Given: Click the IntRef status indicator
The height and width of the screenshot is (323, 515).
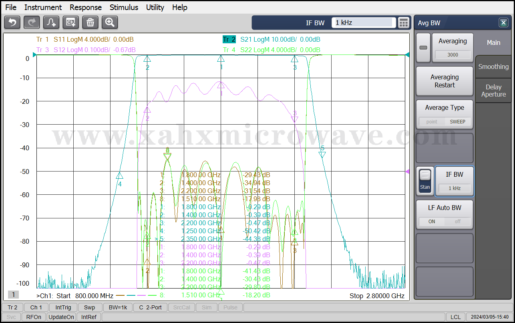Looking at the screenshot, I should [x=89, y=317].
